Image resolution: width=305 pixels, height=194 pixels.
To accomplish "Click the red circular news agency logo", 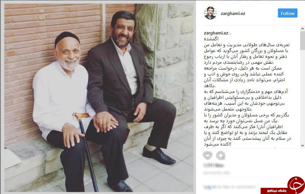I will pyautogui.click(x=296, y=185).
